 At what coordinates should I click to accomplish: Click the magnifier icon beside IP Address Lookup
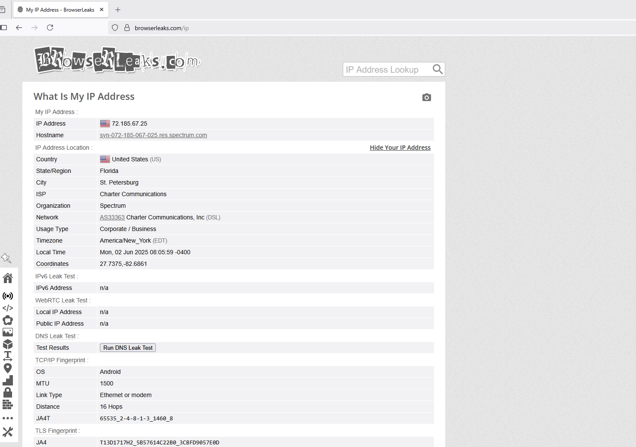click(x=437, y=69)
